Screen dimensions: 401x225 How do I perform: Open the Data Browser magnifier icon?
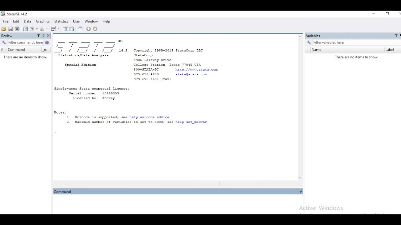click(71, 29)
